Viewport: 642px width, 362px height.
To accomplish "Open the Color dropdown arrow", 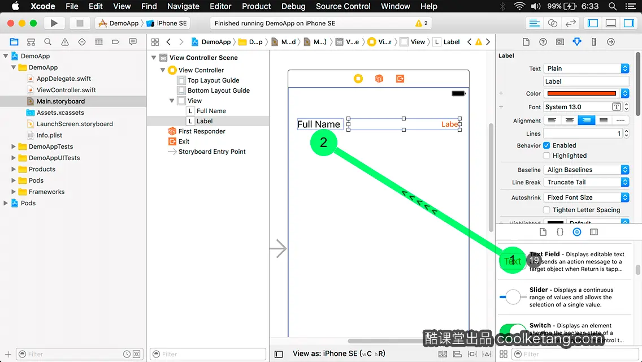I will [x=625, y=93].
